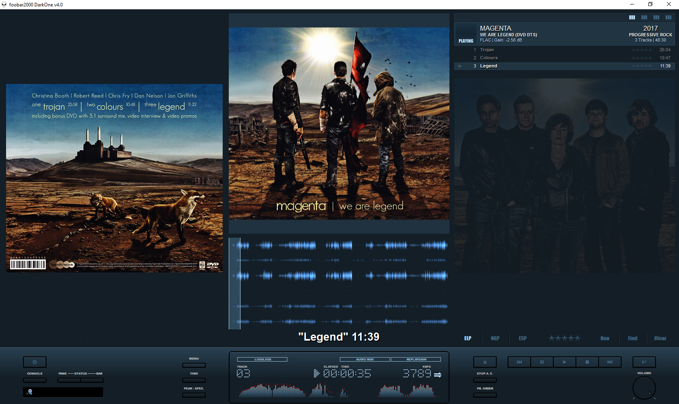Click the random playback button
This screenshot has height=404, width=679.
pos(644,362)
